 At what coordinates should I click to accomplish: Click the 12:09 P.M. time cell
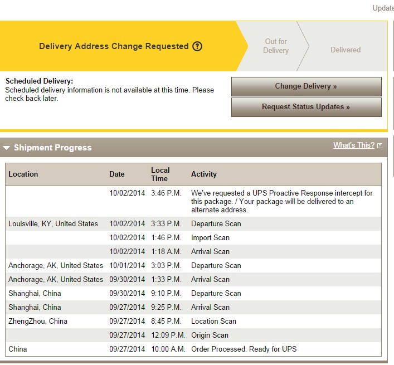(x=168, y=335)
